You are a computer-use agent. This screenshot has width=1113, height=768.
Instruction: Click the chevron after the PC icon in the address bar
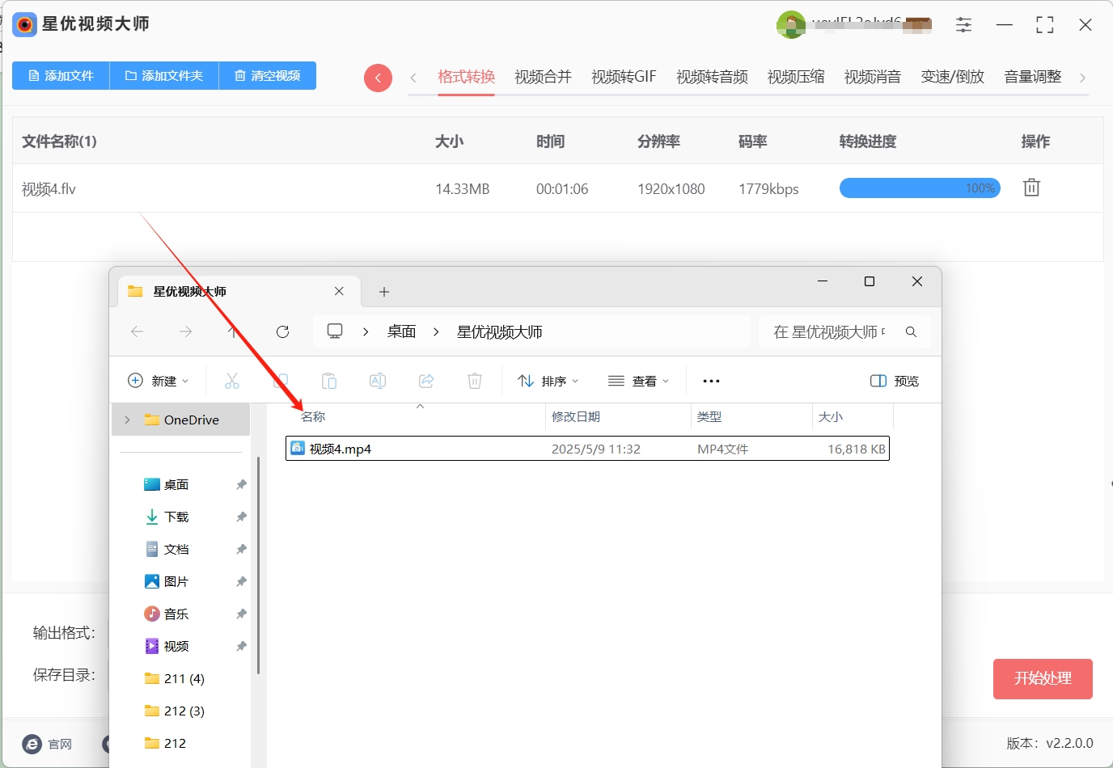pyautogui.click(x=366, y=331)
